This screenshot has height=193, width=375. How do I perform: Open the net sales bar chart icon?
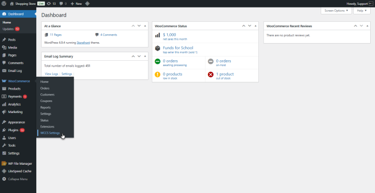pyautogui.click(x=157, y=35)
